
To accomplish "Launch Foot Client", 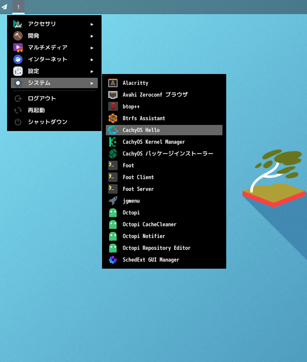I will 164,177.
